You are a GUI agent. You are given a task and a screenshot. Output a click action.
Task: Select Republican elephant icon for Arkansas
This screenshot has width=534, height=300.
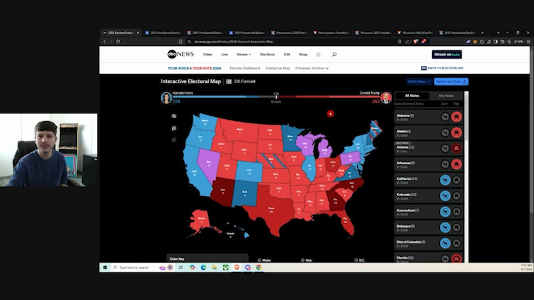456,164
